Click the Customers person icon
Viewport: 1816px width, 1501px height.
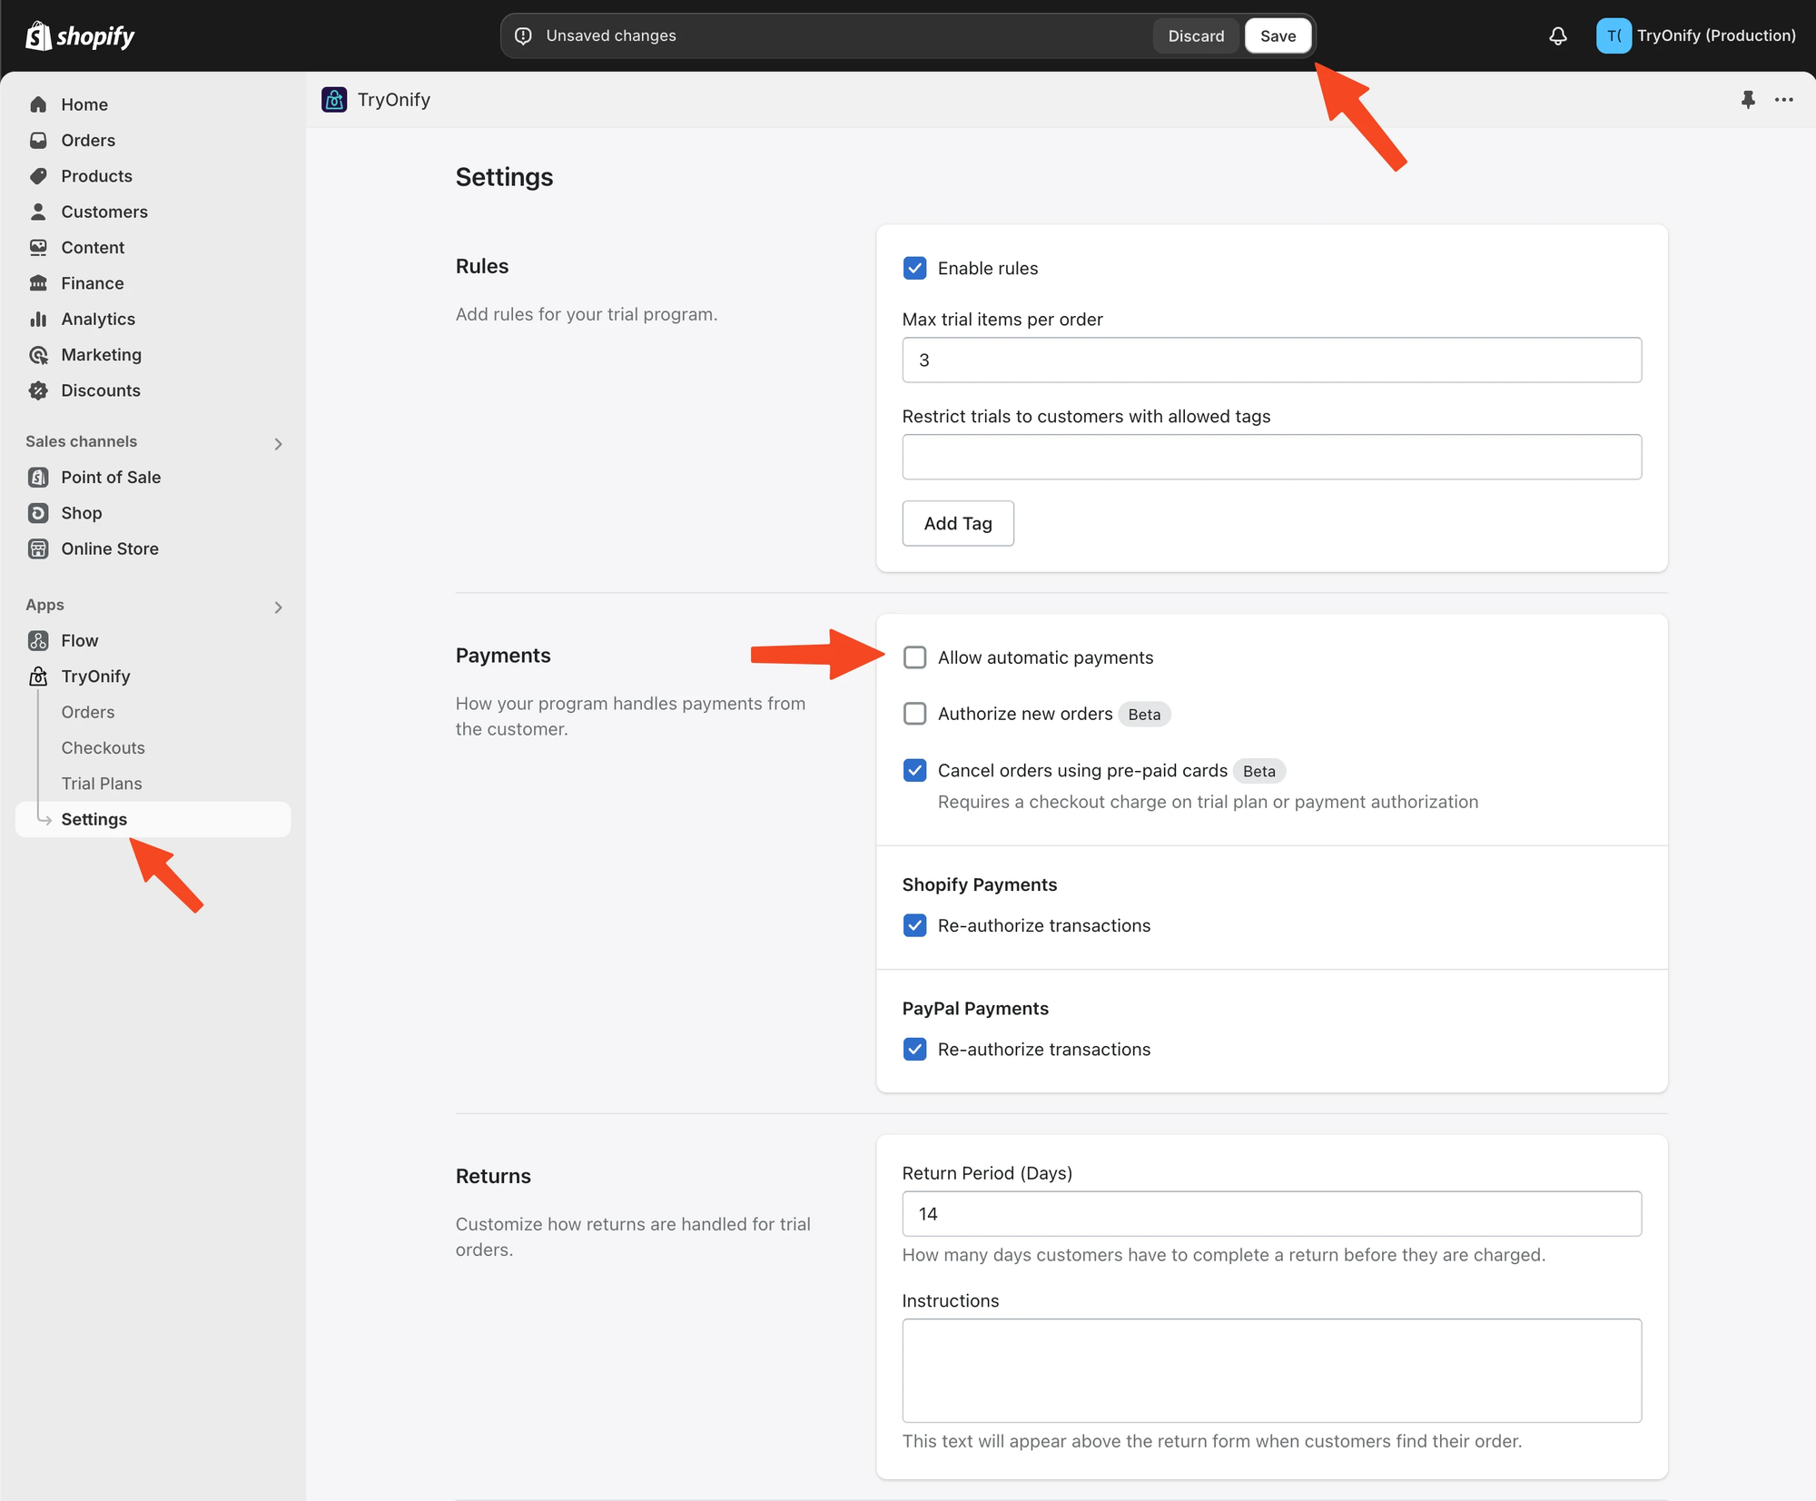click(x=38, y=212)
